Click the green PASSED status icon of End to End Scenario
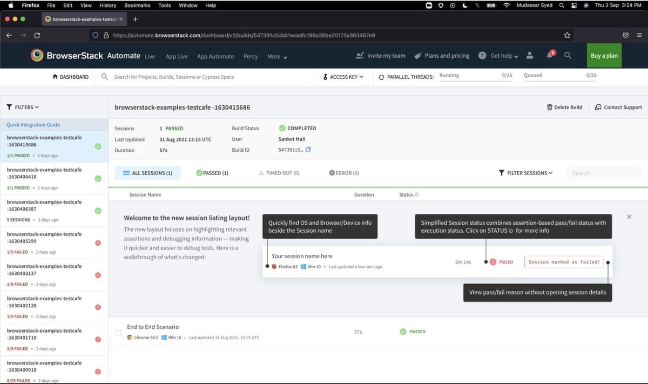648x384 pixels. click(x=403, y=332)
